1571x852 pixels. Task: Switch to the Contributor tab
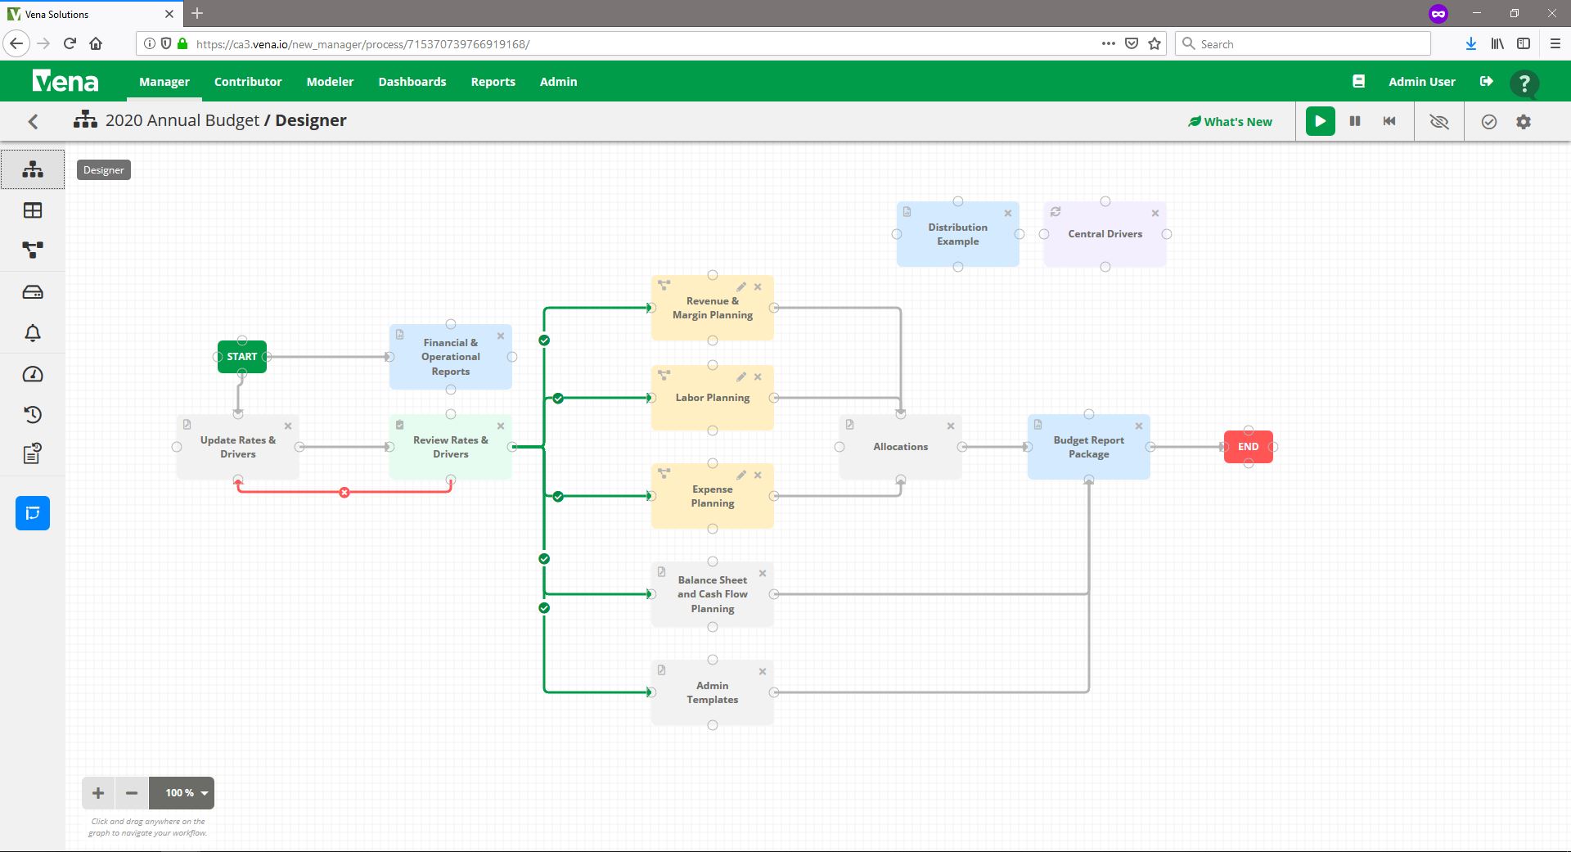click(247, 81)
